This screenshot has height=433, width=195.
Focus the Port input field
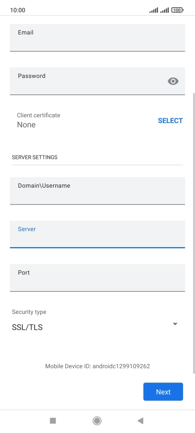click(x=97, y=277)
